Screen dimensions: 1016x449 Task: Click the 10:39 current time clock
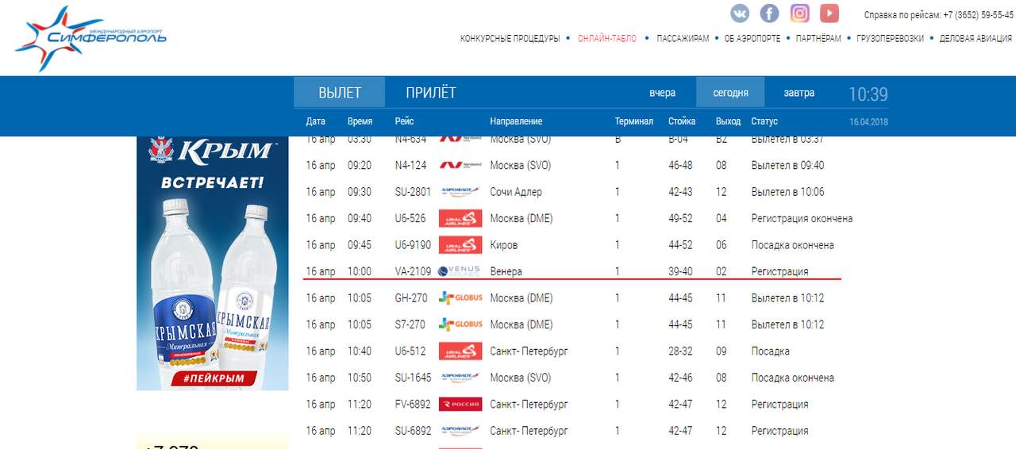pyautogui.click(x=868, y=94)
